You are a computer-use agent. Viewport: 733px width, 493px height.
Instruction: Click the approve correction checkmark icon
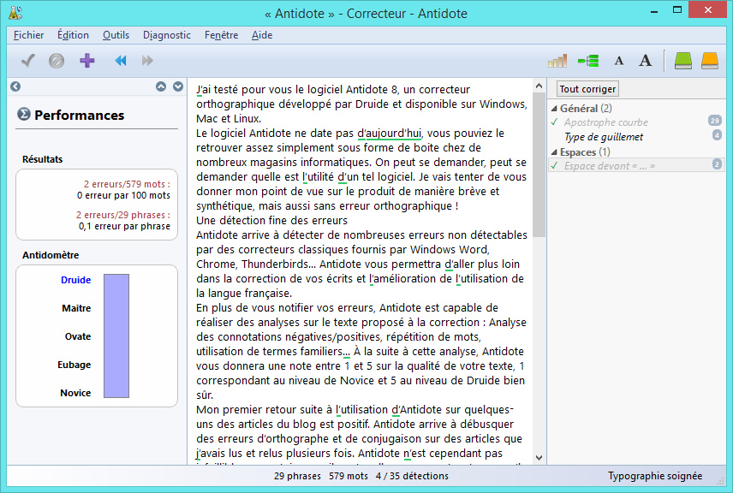28,61
